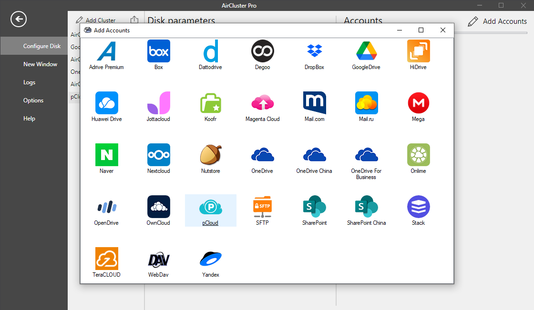Select the Nextcloud provider
Screen dimensions: 534x310
coord(158,158)
